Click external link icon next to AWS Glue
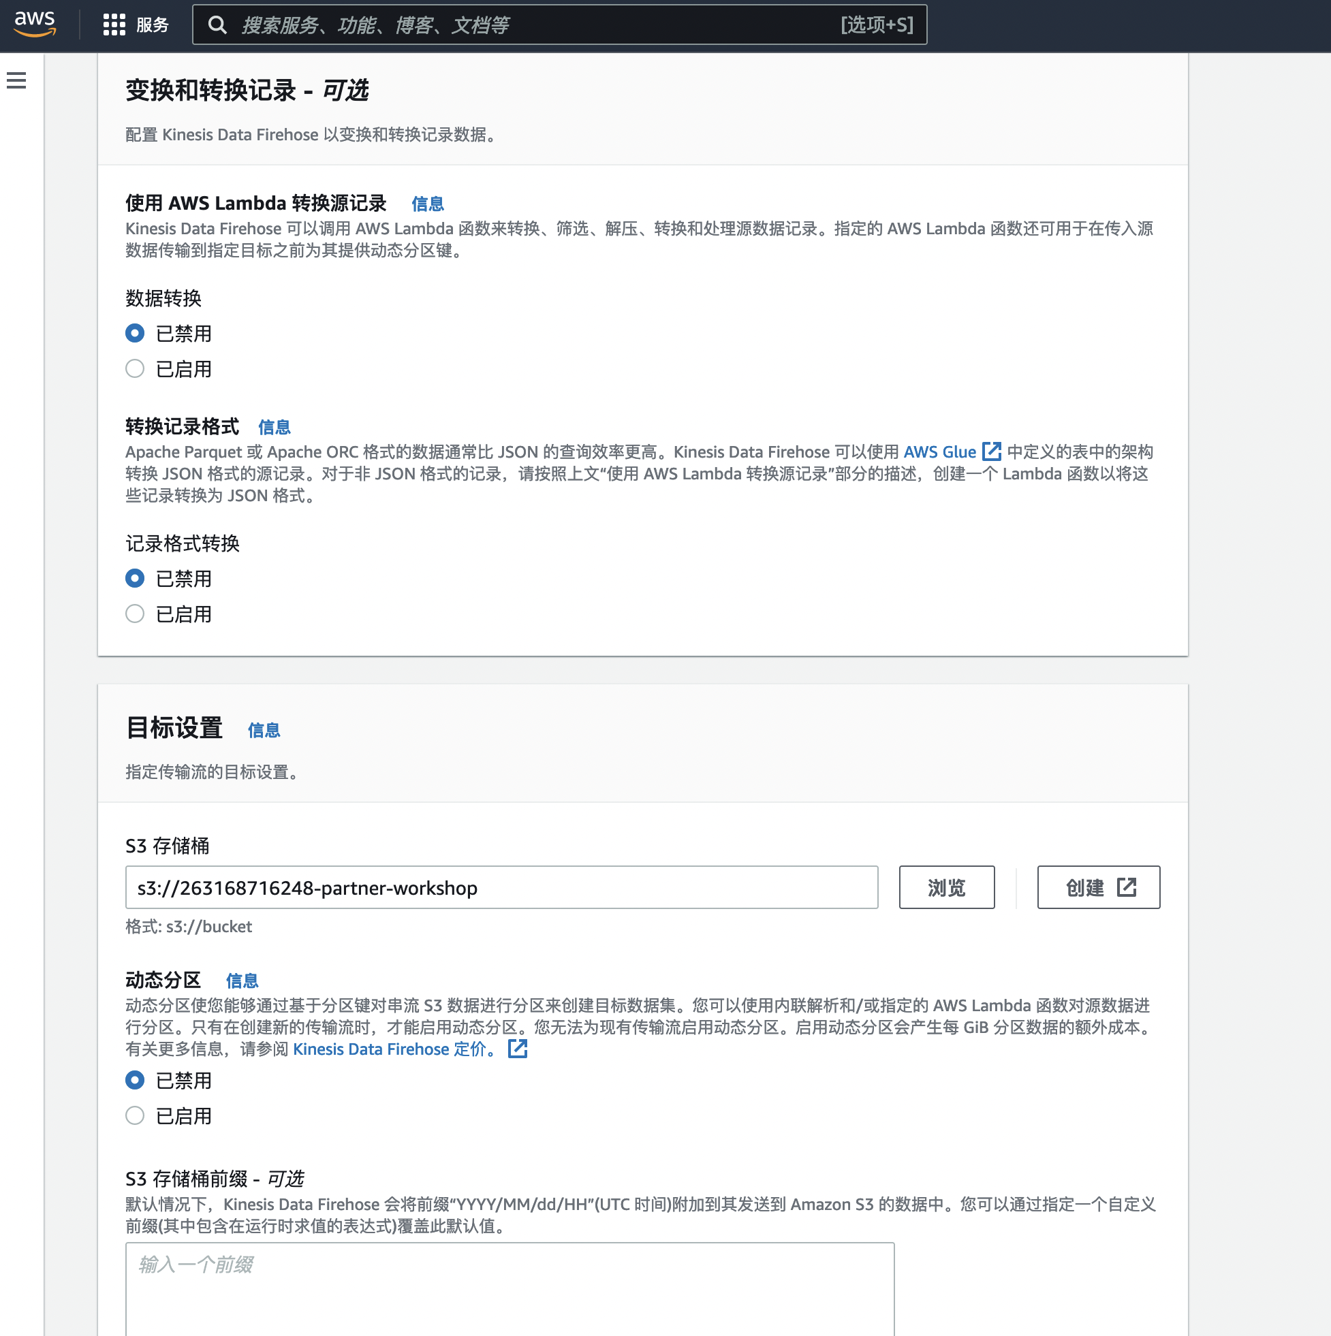Screen dimensions: 1331x1336 pos(991,451)
